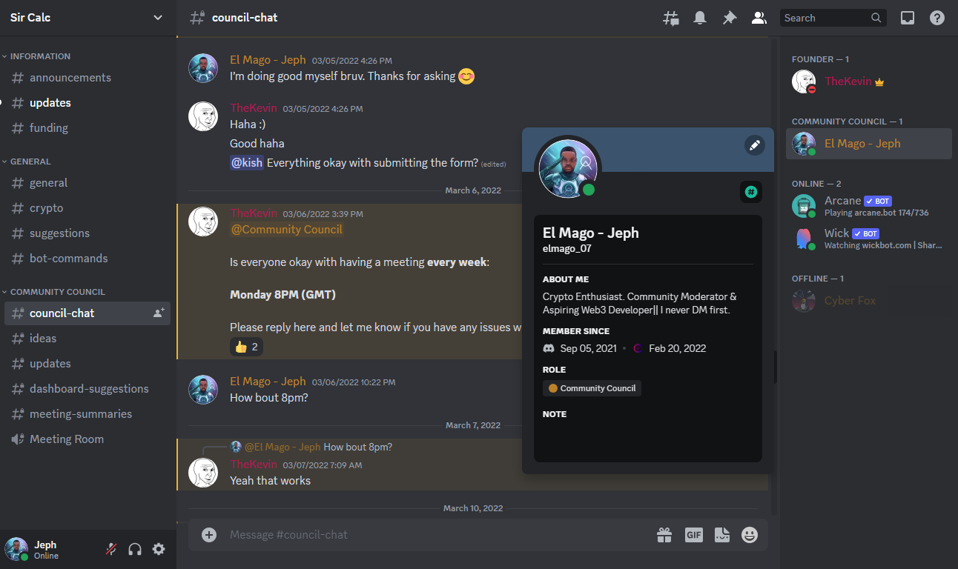Open the suggestions channel
Viewport: 958px width, 569px height.
(x=87, y=233)
